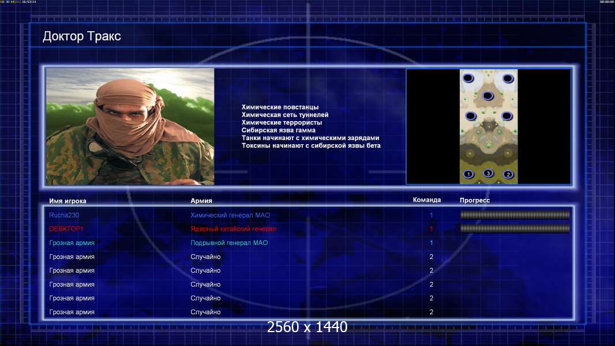Click start position marker 3 on the minimap
This screenshot has width=615, height=346.
click(488, 173)
